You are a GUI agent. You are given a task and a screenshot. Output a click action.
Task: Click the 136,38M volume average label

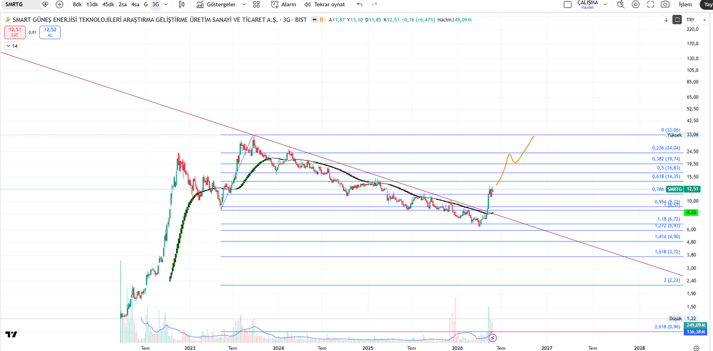tap(696, 333)
